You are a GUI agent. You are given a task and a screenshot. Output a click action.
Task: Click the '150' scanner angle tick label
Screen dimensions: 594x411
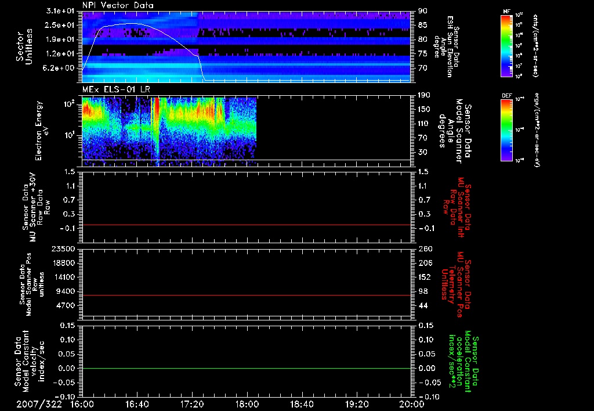click(423, 109)
